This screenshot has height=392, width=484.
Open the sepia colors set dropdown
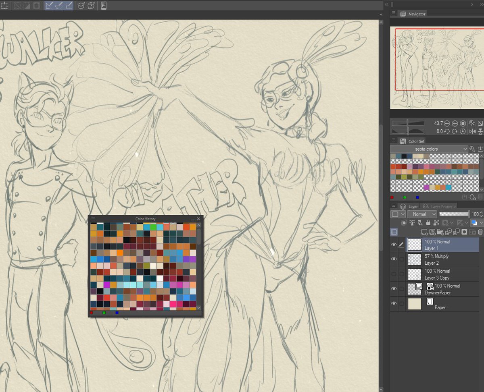429,149
